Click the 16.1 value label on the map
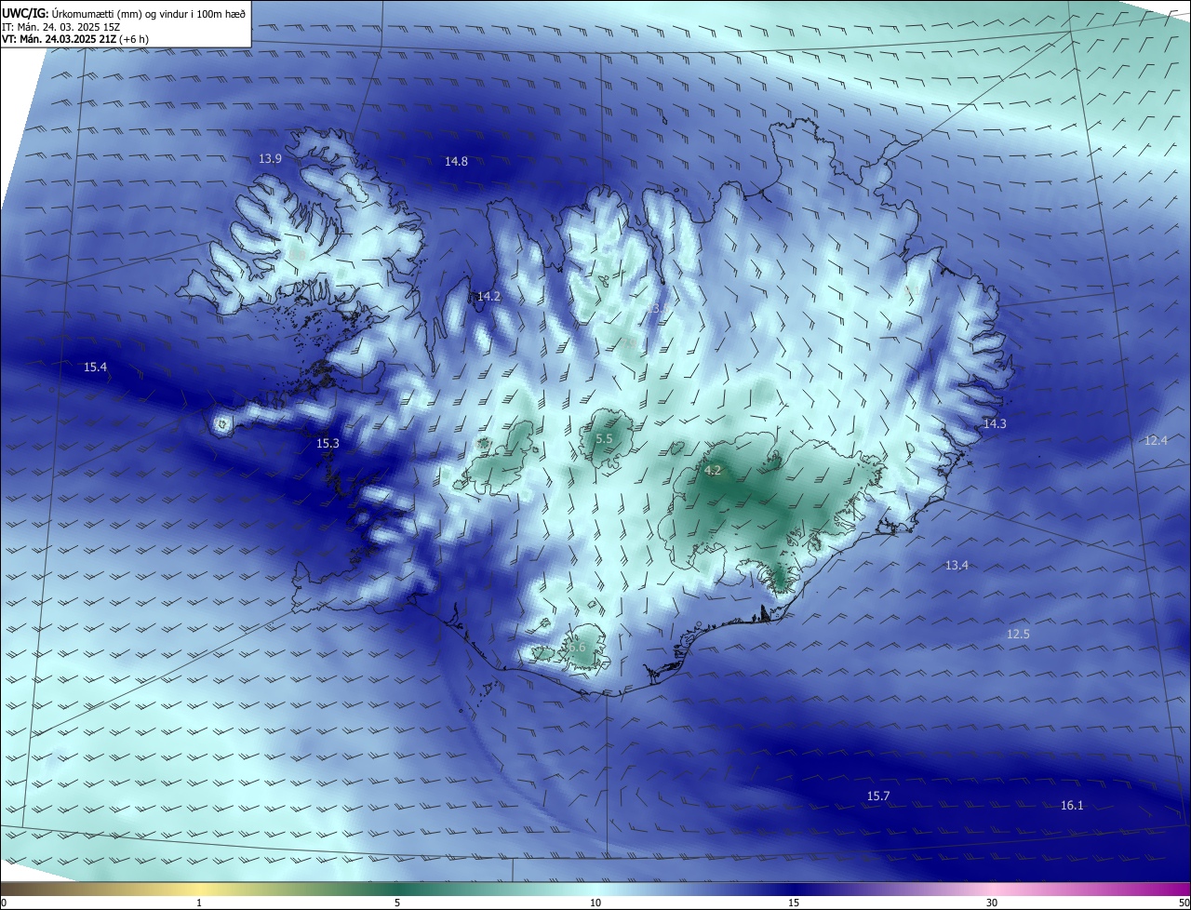The width and height of the screenshot is (1191, 910). coord(1072,805)
